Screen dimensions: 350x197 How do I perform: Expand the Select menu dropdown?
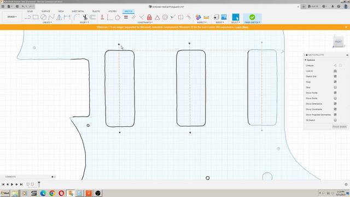[236, 22]
